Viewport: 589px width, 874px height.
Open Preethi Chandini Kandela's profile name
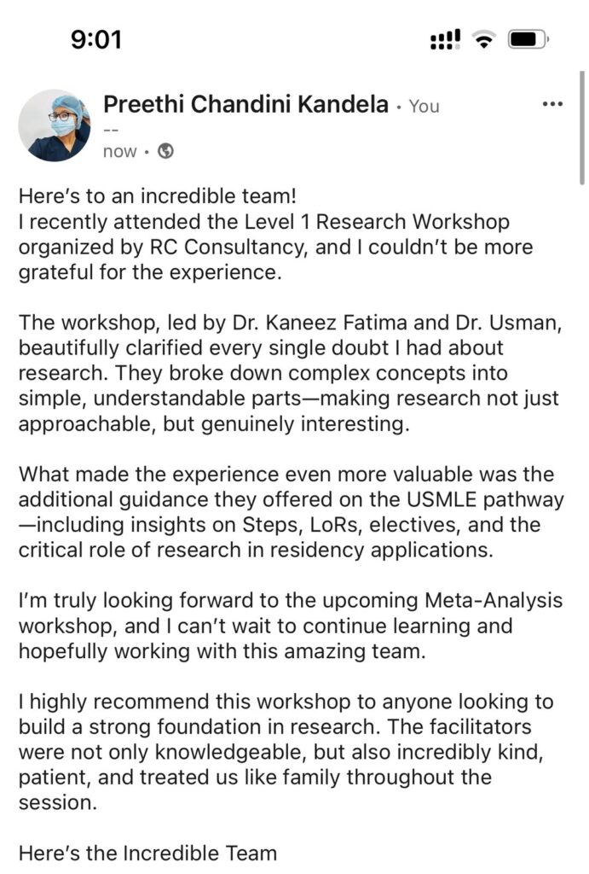coord(245,104)
